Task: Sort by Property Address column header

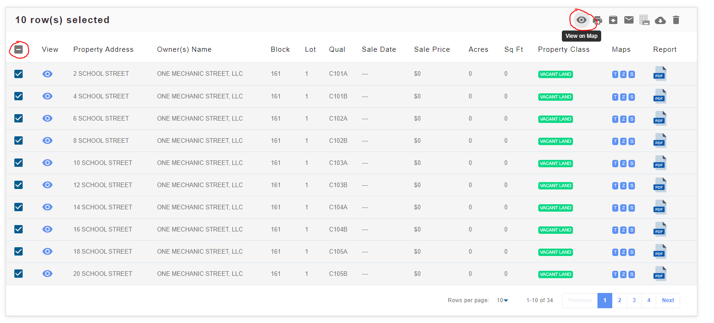Action: pyautogui.click(x=103, y=49)
